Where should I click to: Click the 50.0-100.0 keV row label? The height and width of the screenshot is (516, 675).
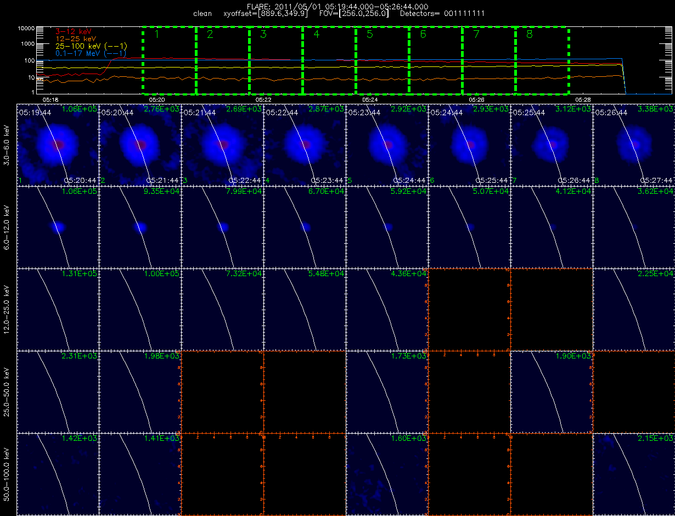8,474
